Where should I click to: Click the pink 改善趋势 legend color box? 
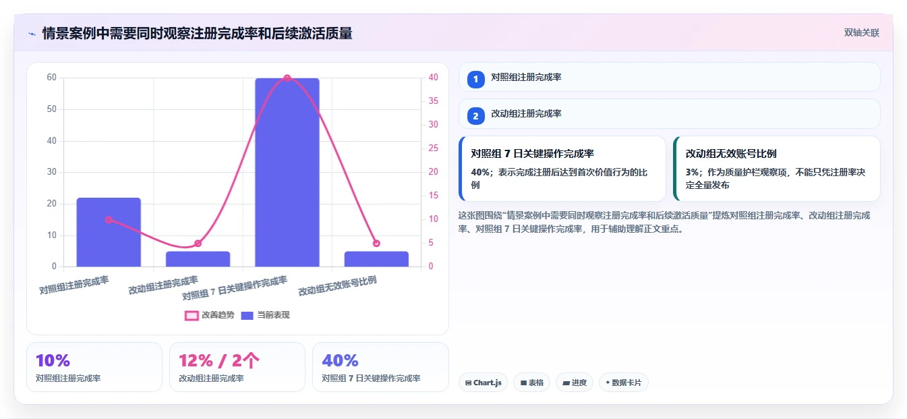click(192, 315)
